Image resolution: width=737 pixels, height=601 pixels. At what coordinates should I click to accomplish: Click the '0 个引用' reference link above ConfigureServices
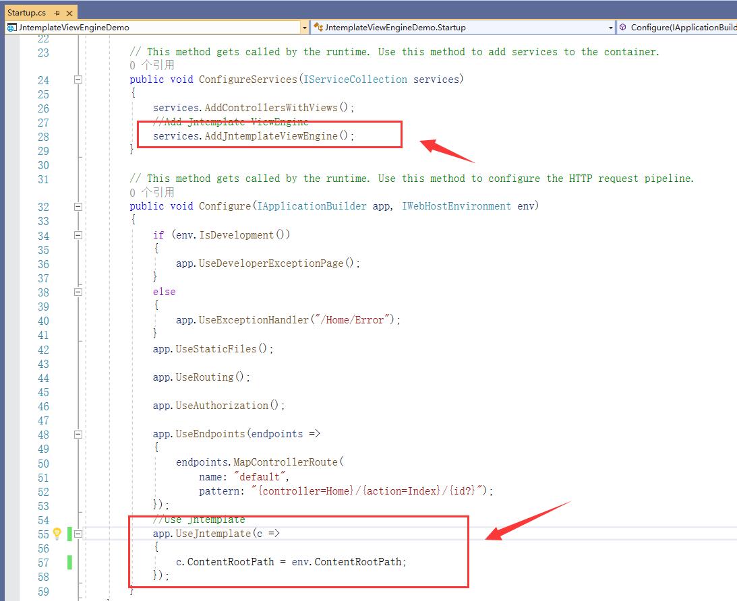(x=152, y=65)
